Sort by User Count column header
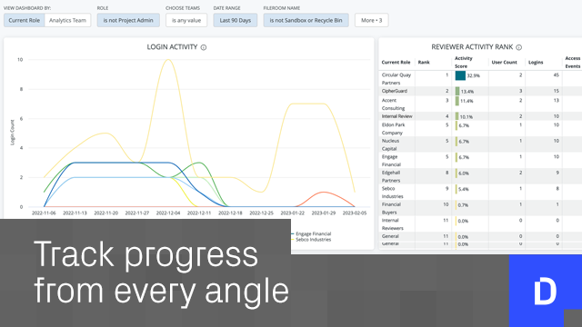Screen dimensions: 582x327 (504, 63)
